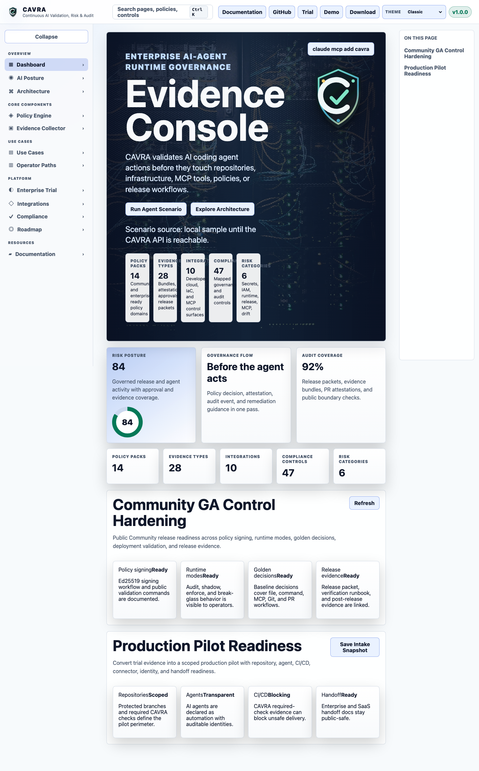Image resolution: width=479 pixels, height=771 pixels.
Task: Collapse the sidebar with Collapse button
Action: (46, 37)
